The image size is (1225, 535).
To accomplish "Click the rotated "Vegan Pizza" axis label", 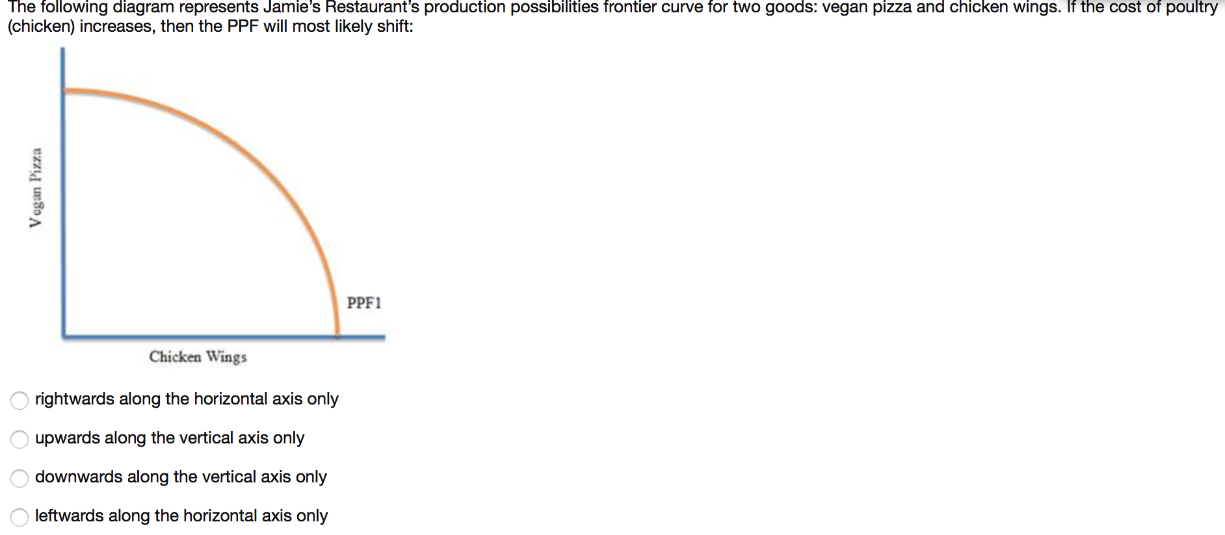I will coord(36,188).
